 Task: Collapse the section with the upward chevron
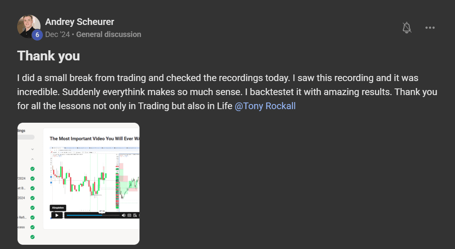(32, 159)
